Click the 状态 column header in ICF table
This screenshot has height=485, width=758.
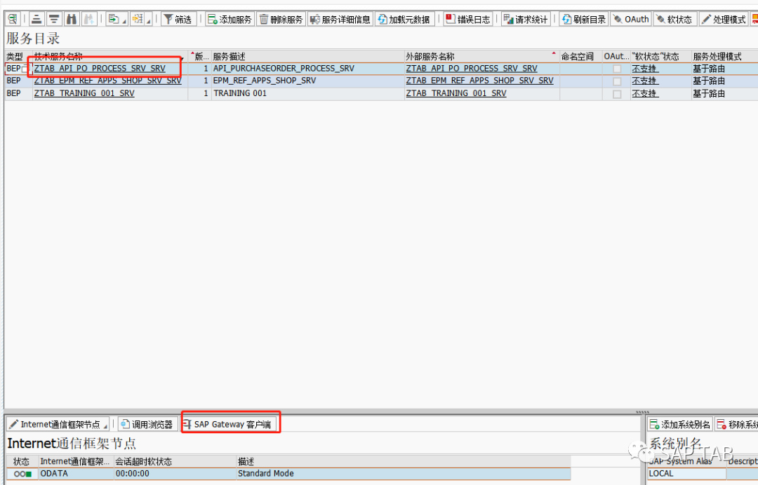(x=22, y=461)
